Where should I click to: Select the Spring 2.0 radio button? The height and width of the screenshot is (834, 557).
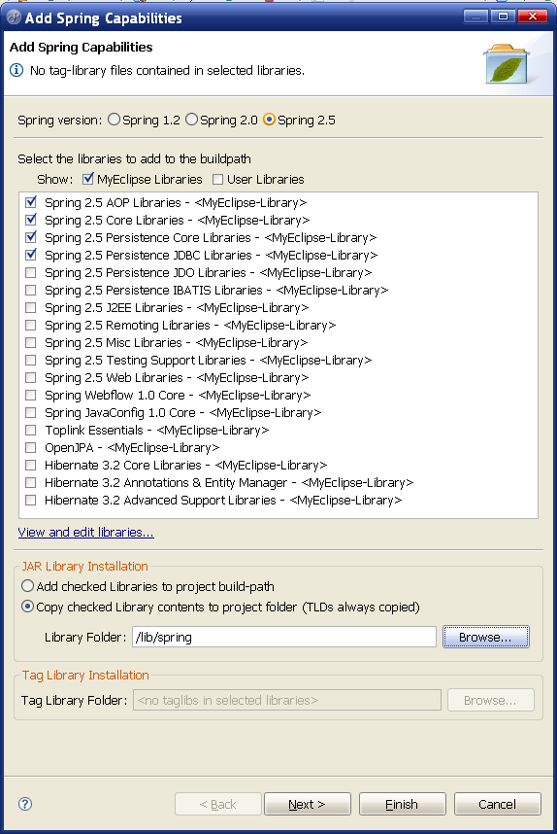(x=191, y=120)
